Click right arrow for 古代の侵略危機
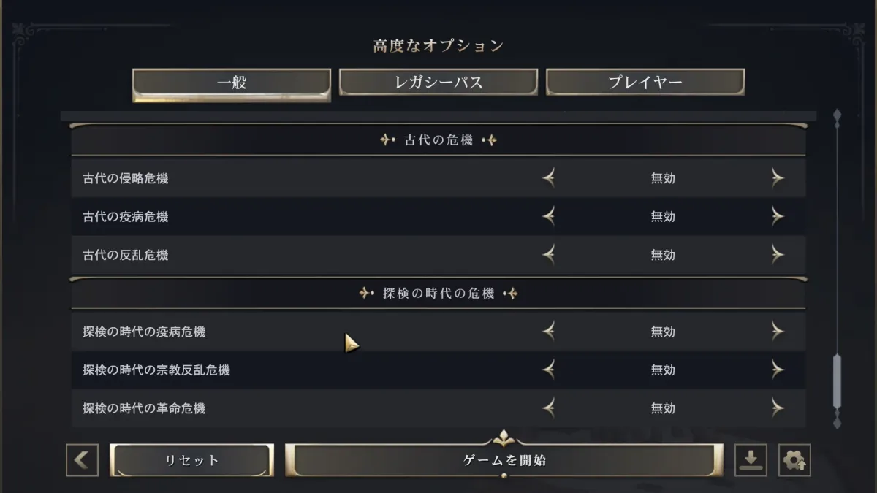The height and width of the screenshot is (493, 877). 777,178
